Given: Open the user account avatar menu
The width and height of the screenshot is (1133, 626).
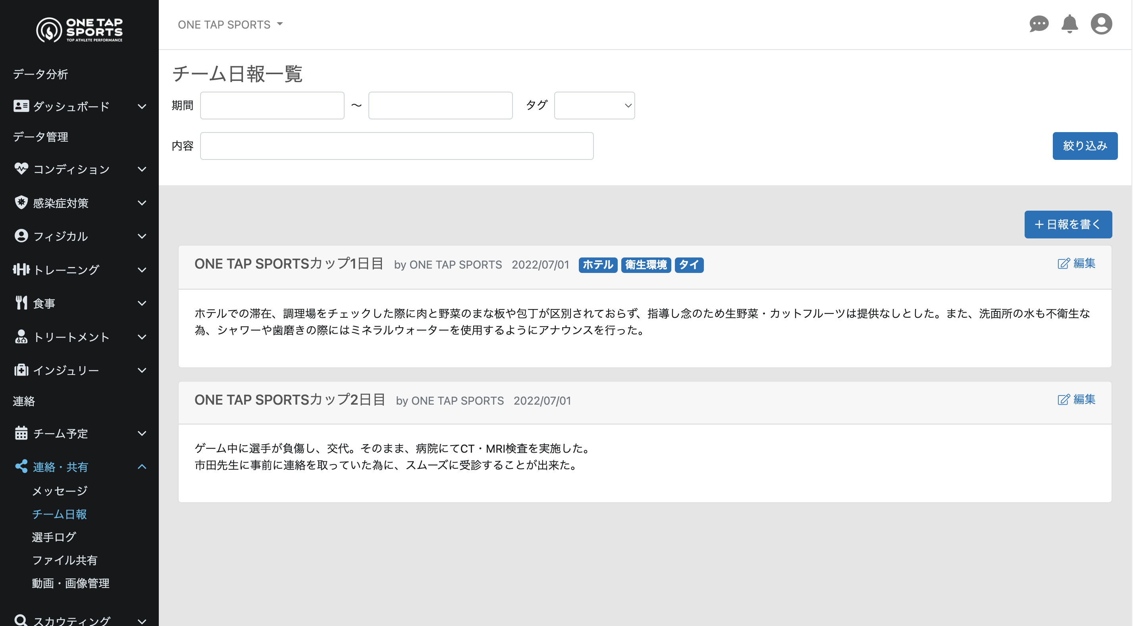Looking at the screenshot, I should [x=1101, y=24].
